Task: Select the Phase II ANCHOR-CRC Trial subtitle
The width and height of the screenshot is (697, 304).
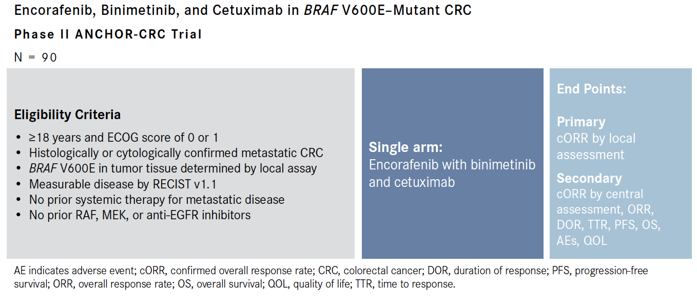Action: pos(108,34)
